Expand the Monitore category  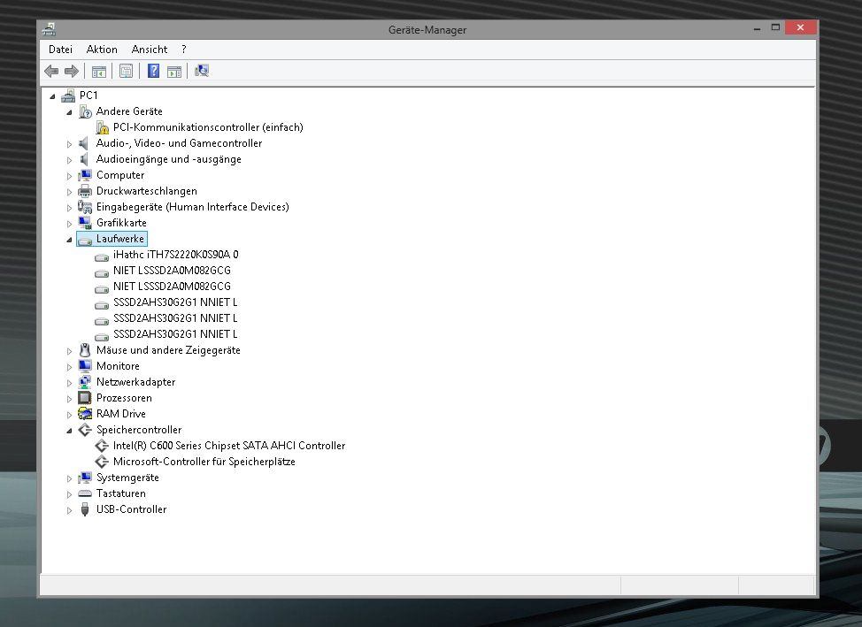[x=69, y=366]
